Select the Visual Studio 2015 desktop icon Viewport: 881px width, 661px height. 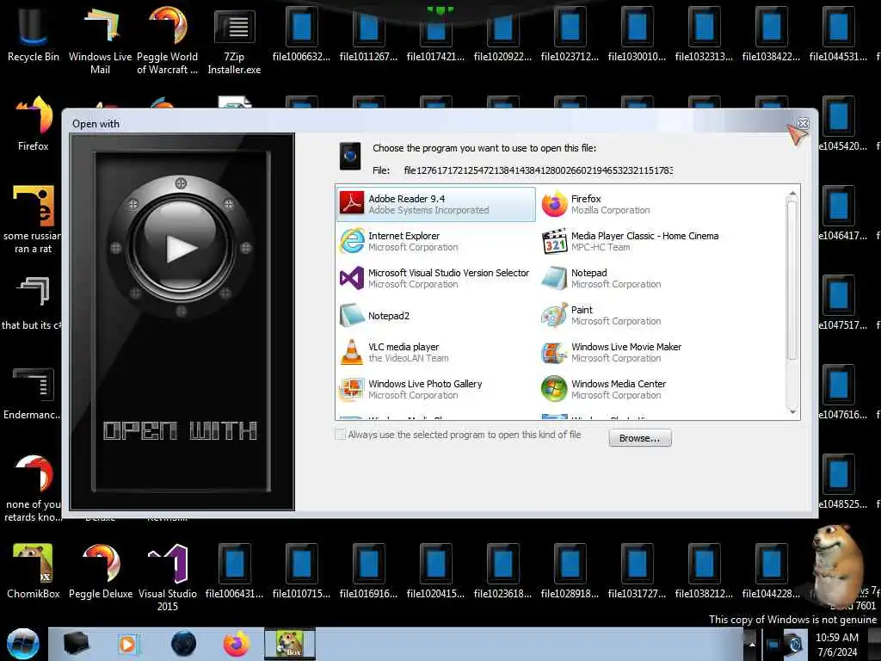point(168,578)
